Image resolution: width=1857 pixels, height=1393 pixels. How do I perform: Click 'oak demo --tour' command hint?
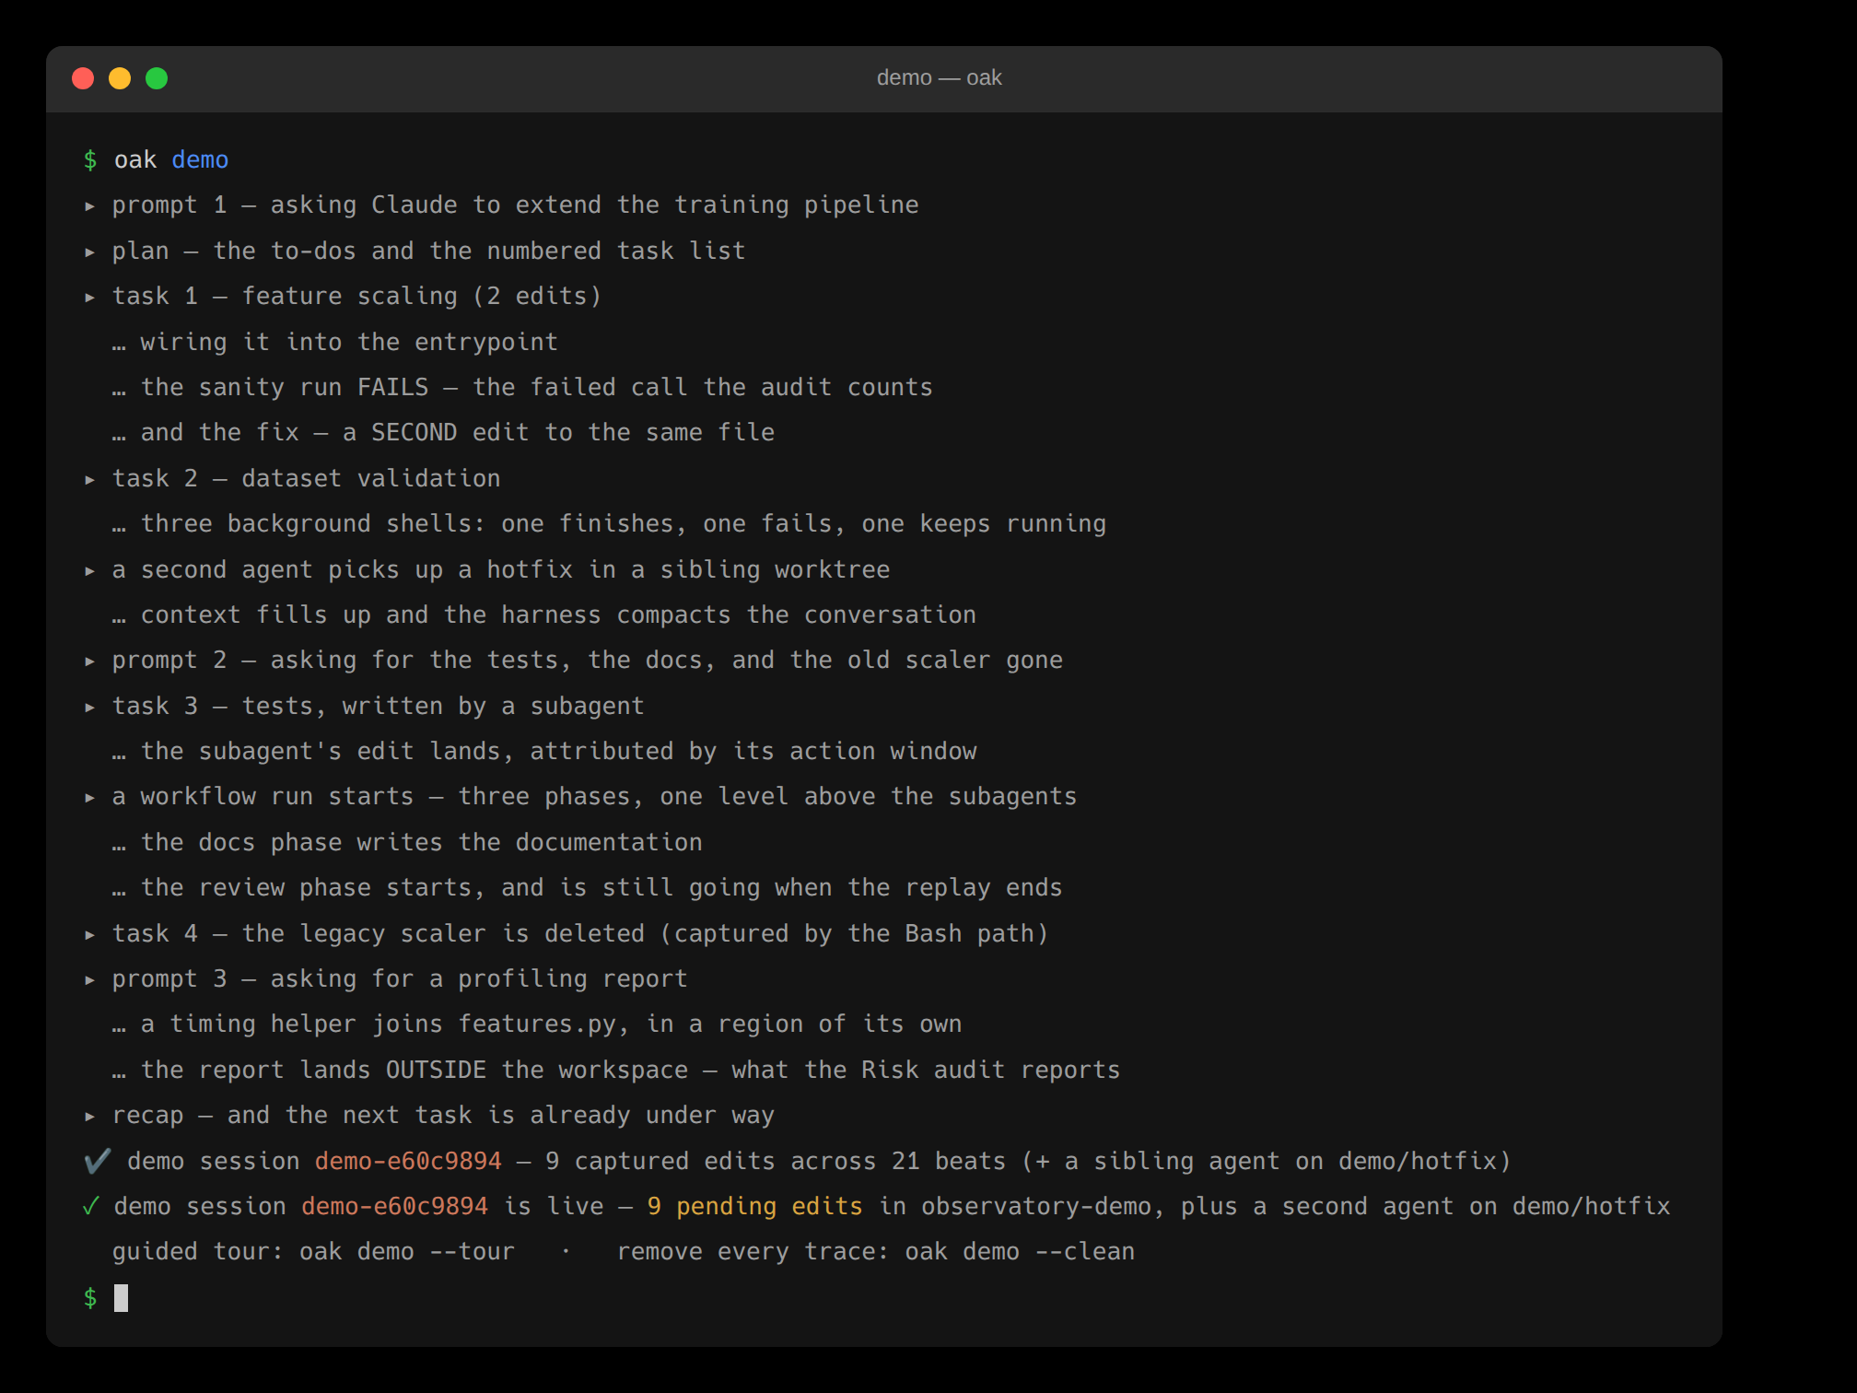tap(407, 1252)
